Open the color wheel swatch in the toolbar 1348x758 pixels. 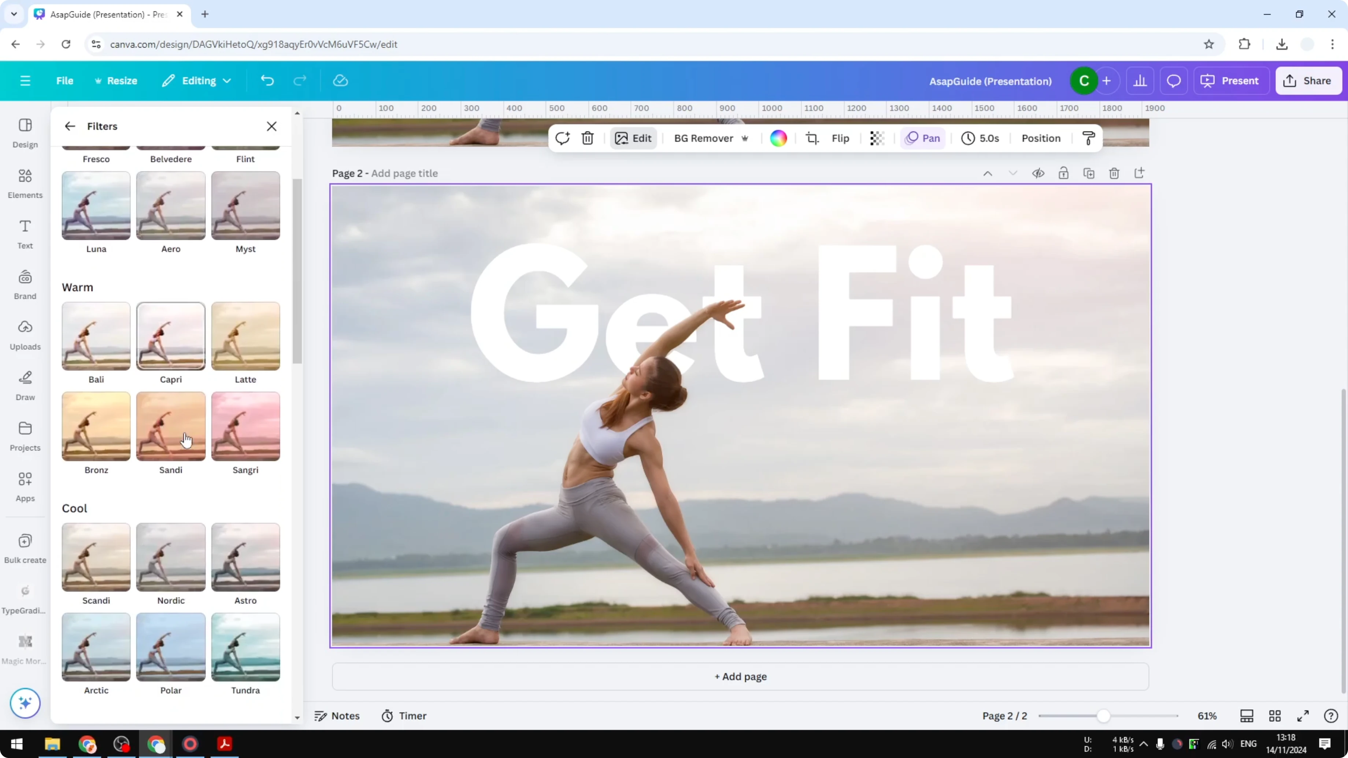point(778,138)
